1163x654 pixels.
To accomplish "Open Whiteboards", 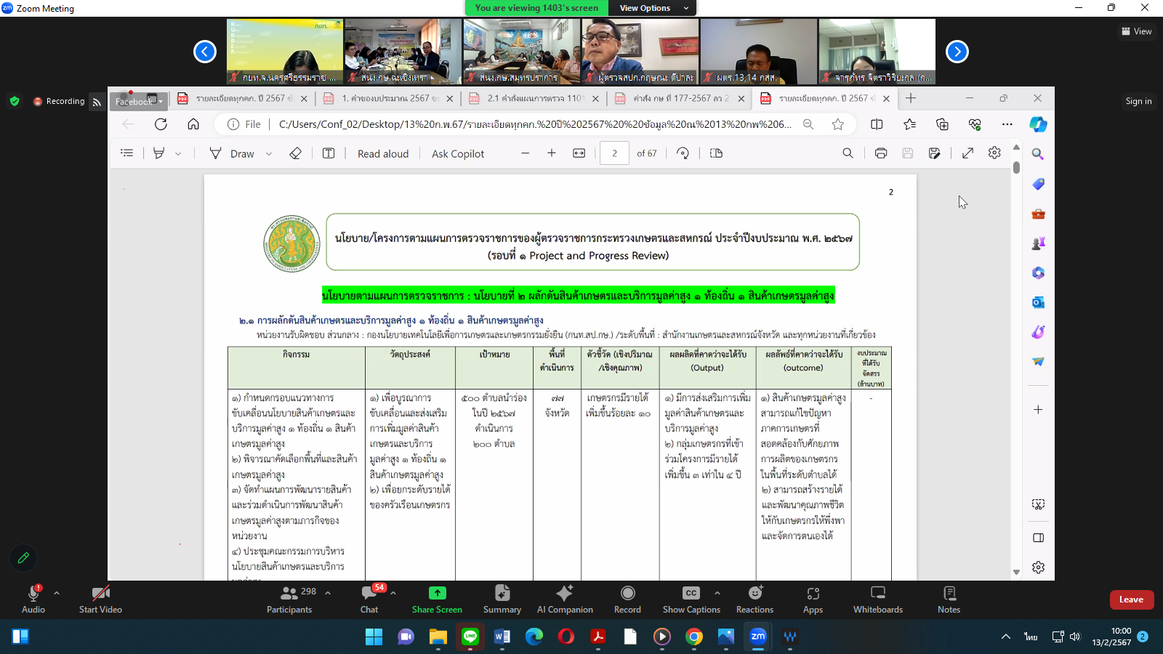I will pyautogui.click(x=878, y=599).
